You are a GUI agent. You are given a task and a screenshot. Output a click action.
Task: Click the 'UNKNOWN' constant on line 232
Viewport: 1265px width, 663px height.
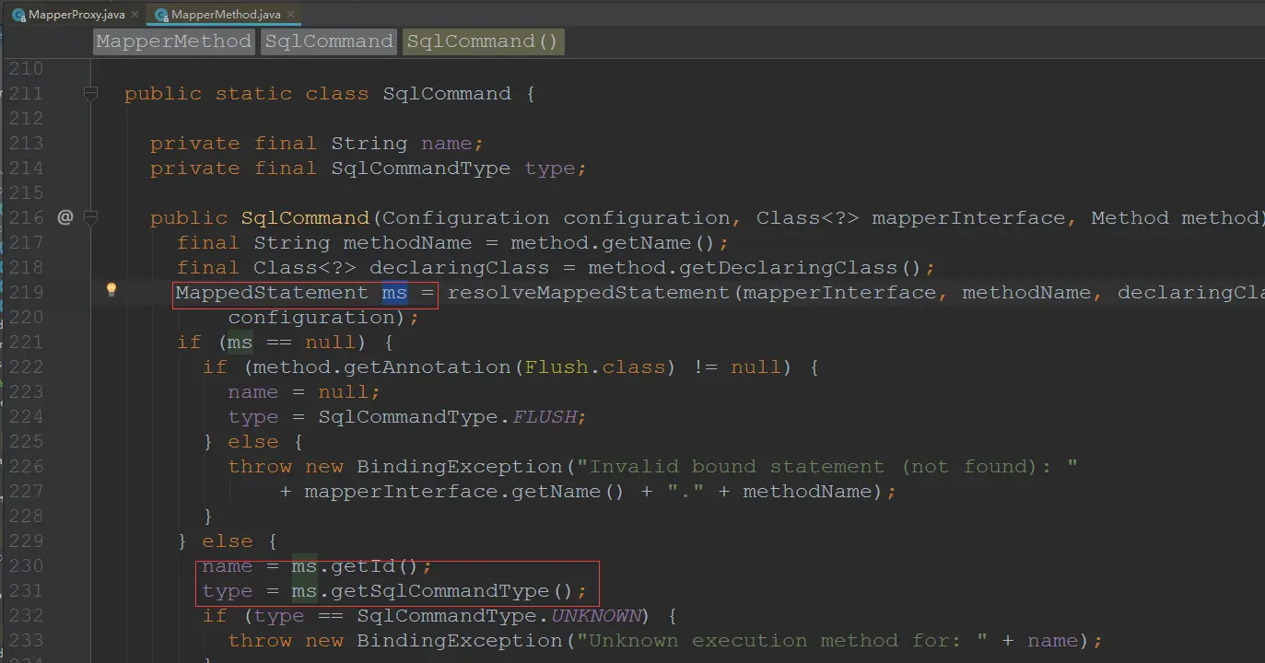(x=595, y=615)
